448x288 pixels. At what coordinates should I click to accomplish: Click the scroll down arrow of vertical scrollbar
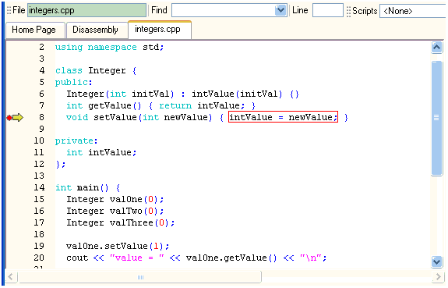tap(436, 261)
